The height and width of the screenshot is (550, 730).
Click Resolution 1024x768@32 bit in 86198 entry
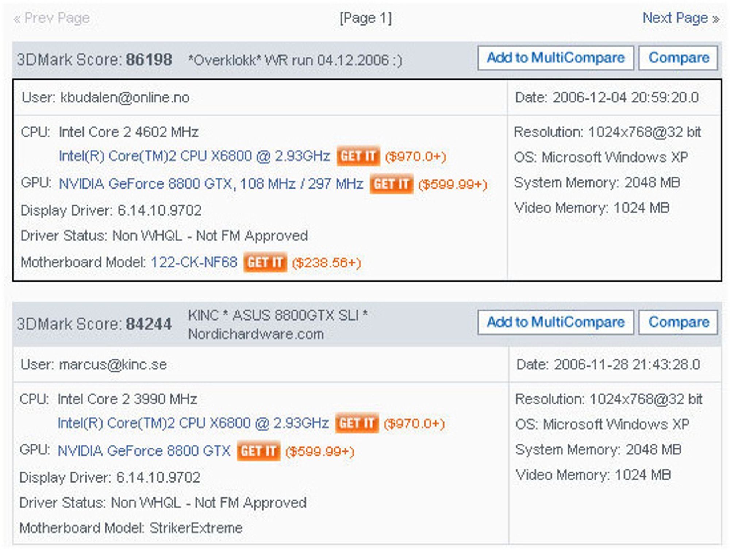pos(607,132)
